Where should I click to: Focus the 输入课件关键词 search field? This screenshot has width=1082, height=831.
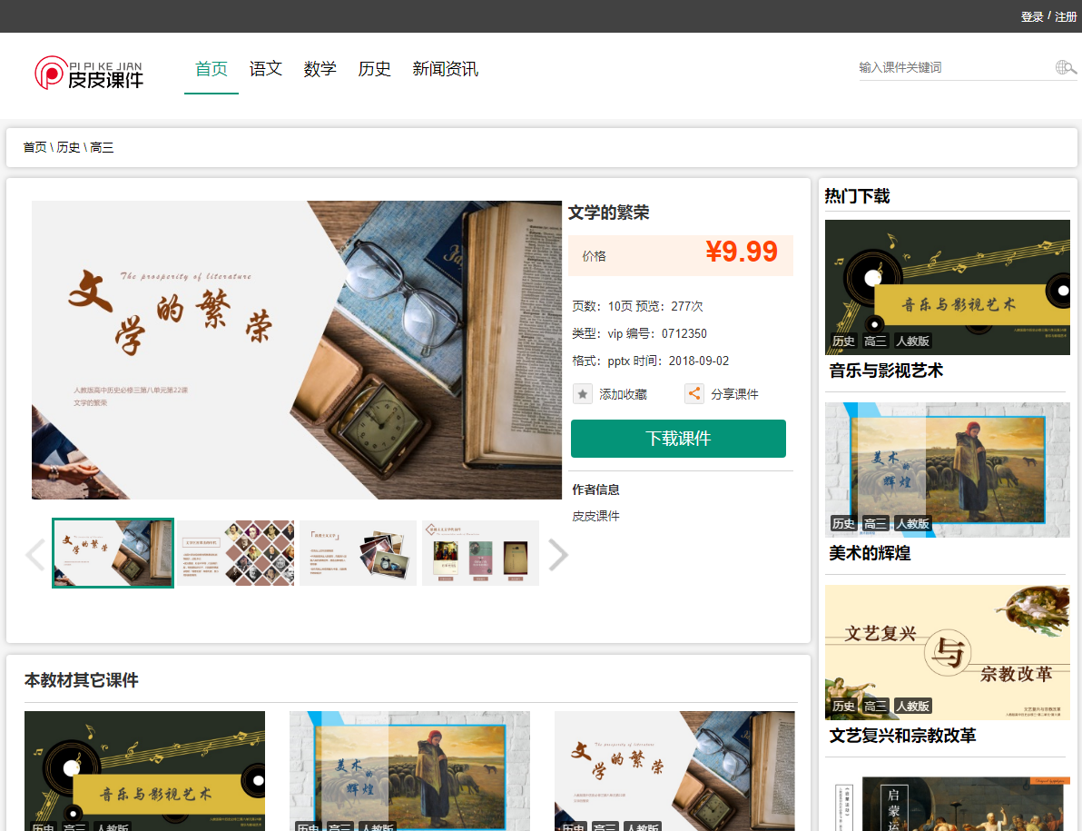point(956,67)
